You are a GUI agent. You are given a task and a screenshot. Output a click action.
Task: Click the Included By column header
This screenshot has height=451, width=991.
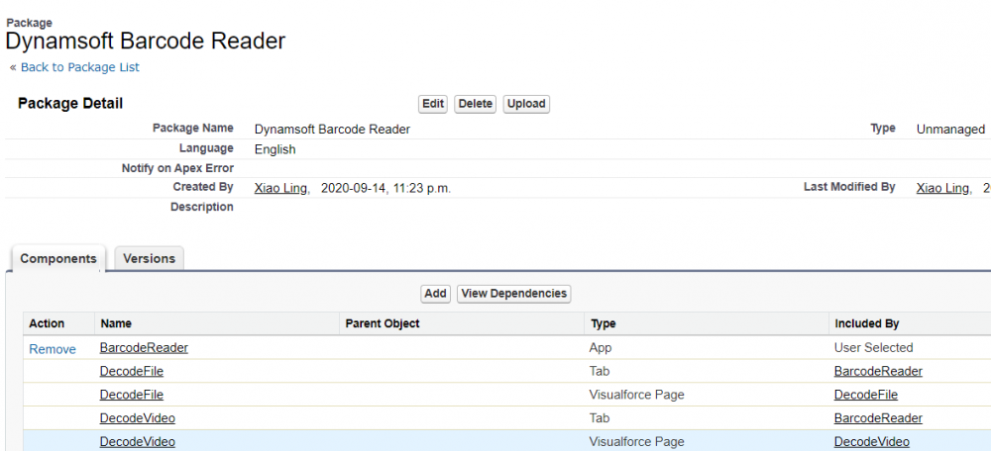tap(867, 323)
